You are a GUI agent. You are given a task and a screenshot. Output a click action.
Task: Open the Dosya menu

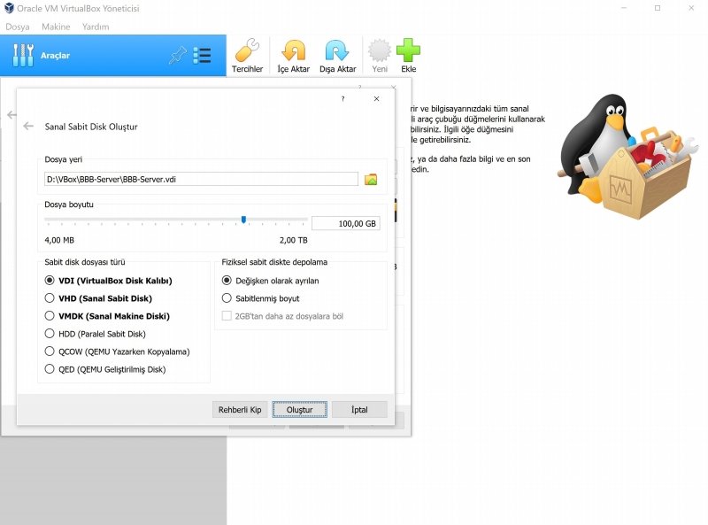[x=17, y=27]
